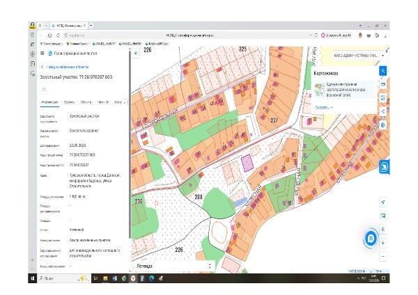Select the base map layer thumbnail
This screenshot has height=295, width=418.
(x=319, y=90)
